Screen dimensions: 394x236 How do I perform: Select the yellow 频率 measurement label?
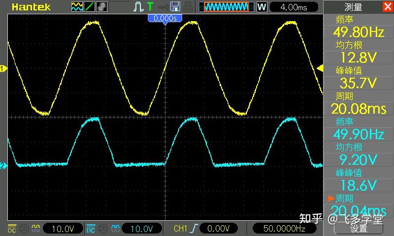coord(344,19)
